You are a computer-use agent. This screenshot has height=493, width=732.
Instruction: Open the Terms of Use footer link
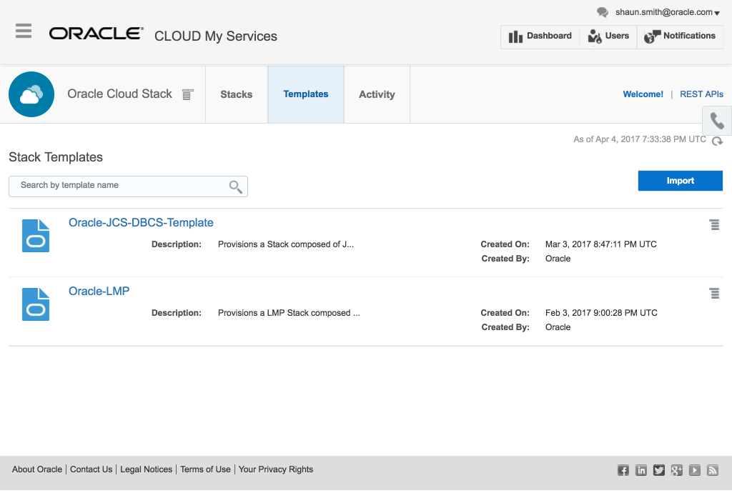point(205,469)
